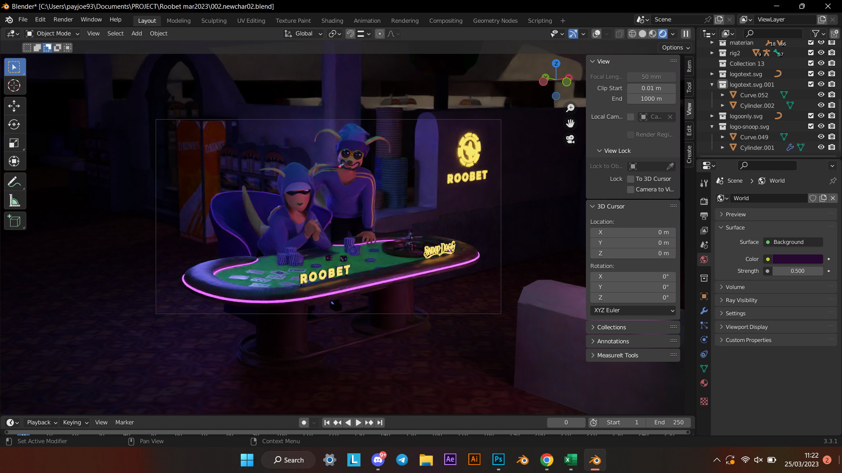Open the Texture properties checker tab
The width and height of the screenshot is (842, 473).
tap(704, 402)
